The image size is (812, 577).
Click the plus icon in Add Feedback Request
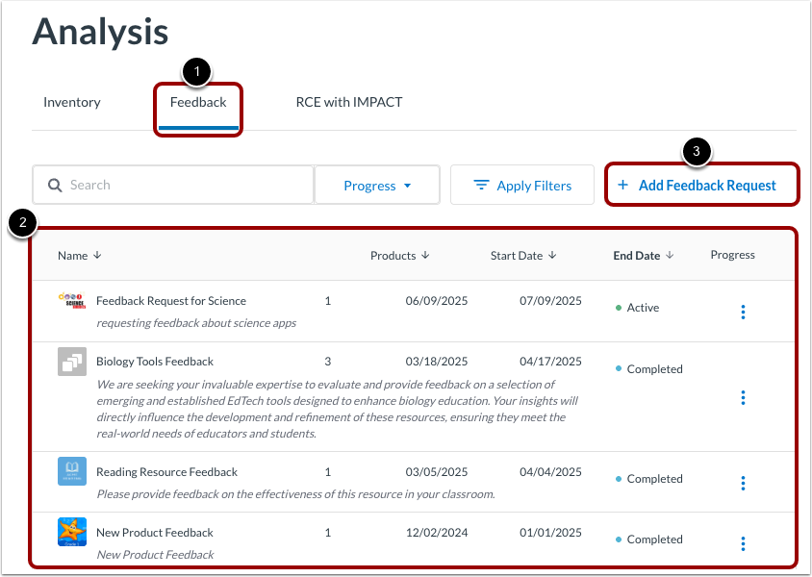[623, 185]
